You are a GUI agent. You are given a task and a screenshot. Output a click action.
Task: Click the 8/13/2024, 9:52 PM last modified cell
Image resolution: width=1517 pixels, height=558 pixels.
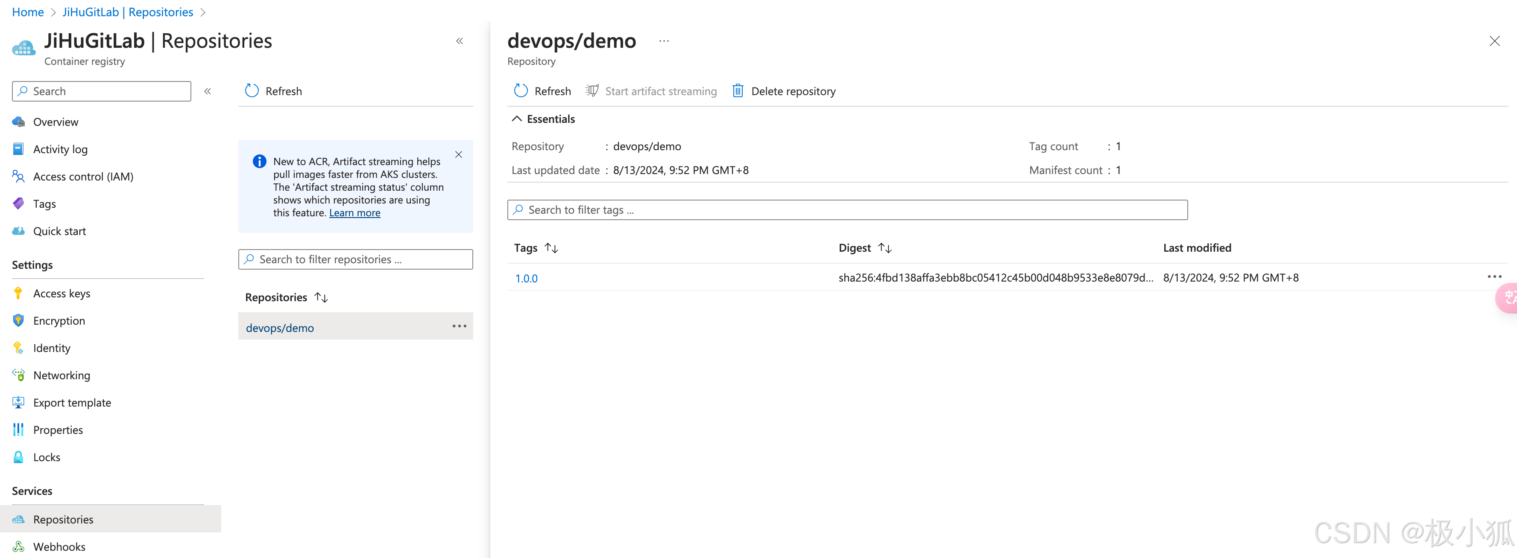pyautogui.click(x=1231, y=278)
